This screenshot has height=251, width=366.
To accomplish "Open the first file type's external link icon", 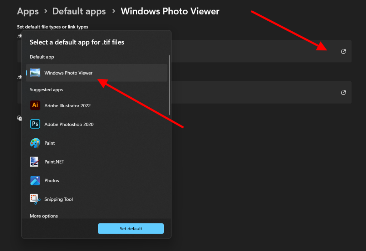I will [x=343, y=51].
